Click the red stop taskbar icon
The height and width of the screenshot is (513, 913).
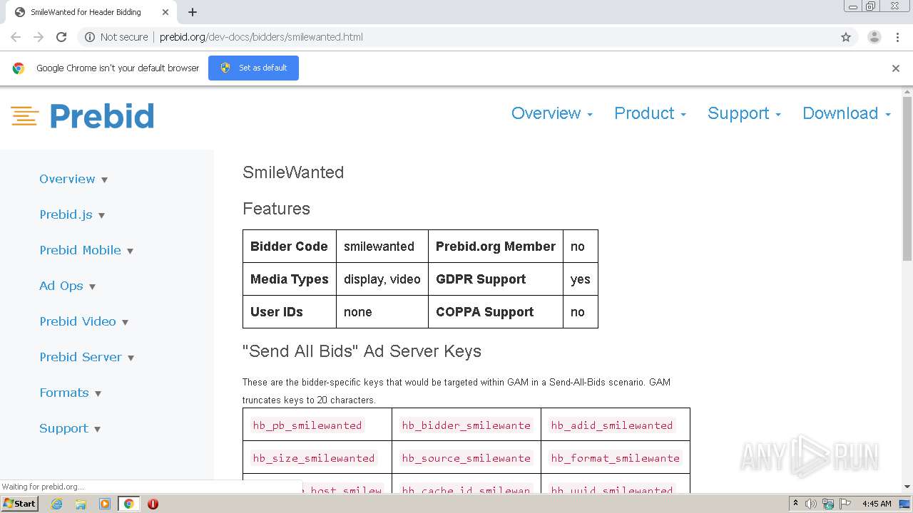pos(153,504)
